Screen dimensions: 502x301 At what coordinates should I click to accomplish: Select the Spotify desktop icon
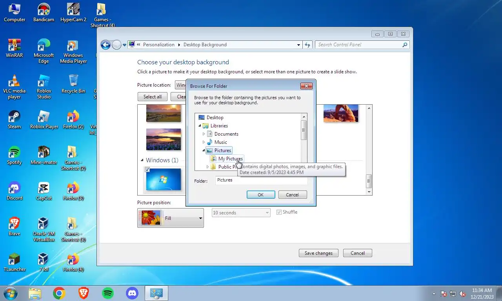coord(15,155)
